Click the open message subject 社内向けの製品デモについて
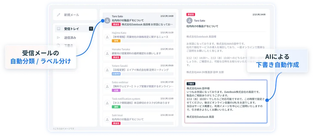This screenshot has width=313, height=136. (202, 26)
